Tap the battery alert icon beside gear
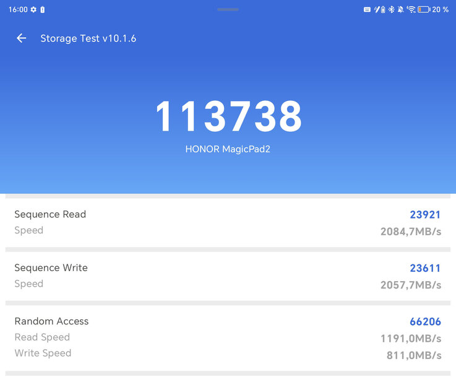 click(43, 10)
